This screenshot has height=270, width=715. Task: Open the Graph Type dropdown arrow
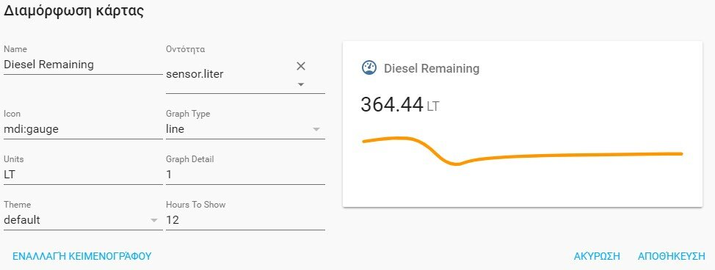[x=316, y=129]
